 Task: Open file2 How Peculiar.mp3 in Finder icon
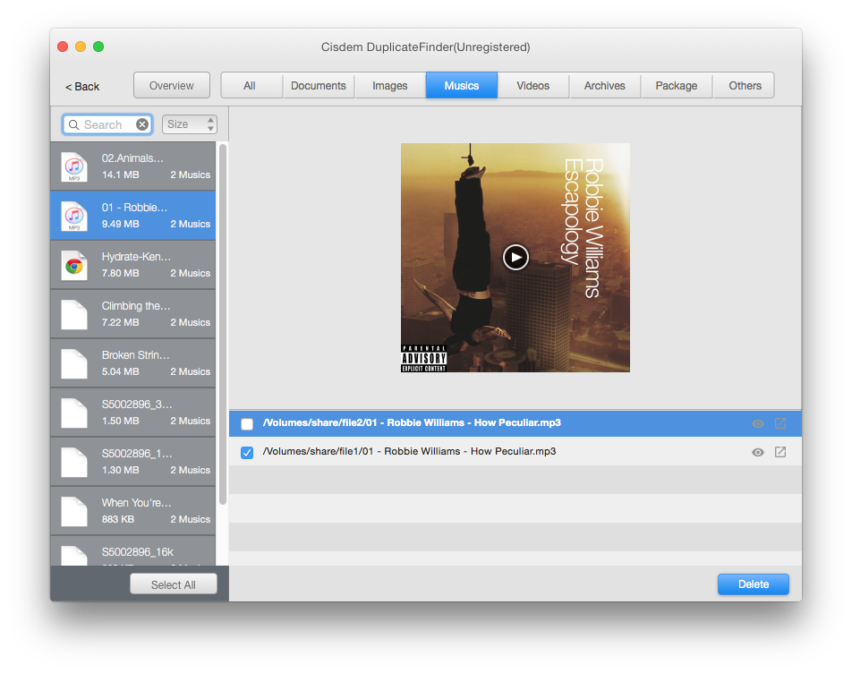pyautogui.click(x=780, y=423)
